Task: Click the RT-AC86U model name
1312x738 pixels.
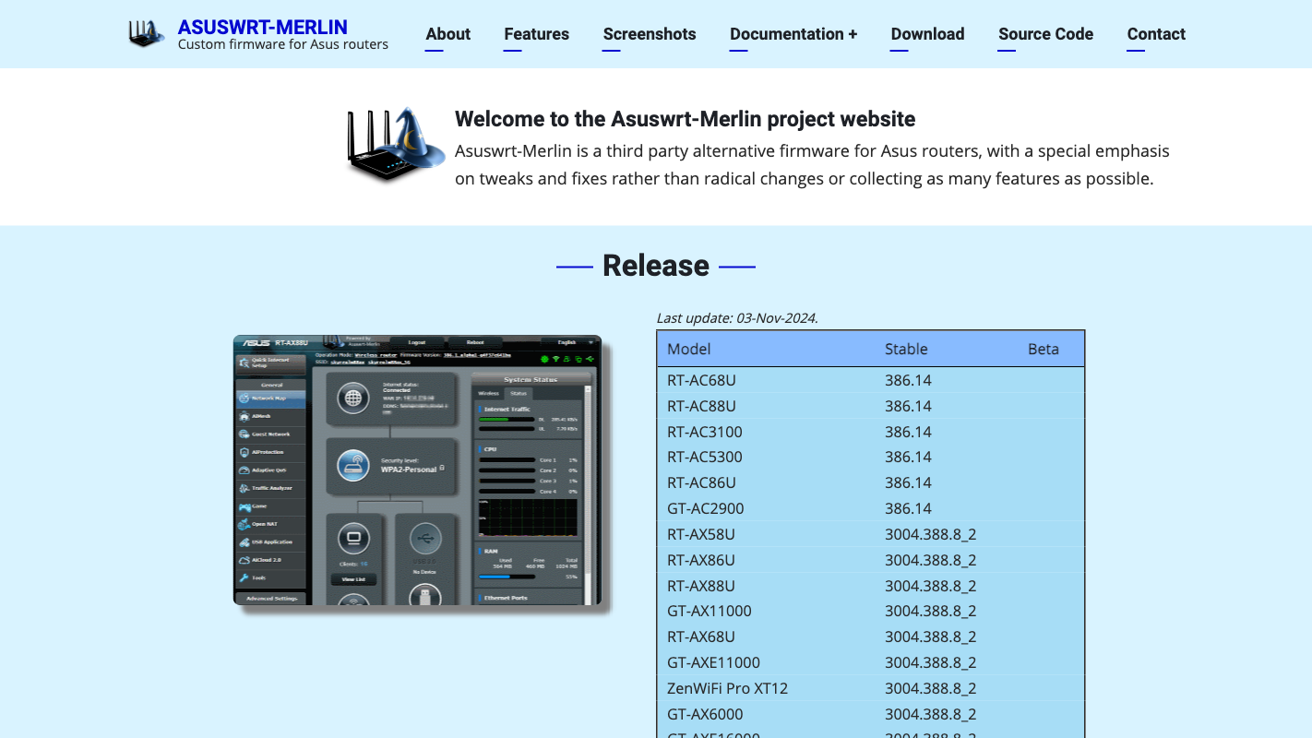Action: (x=701, y=482)
